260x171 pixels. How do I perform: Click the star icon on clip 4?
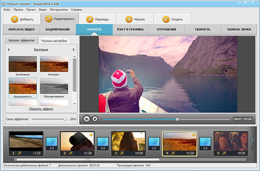(194, 135)
